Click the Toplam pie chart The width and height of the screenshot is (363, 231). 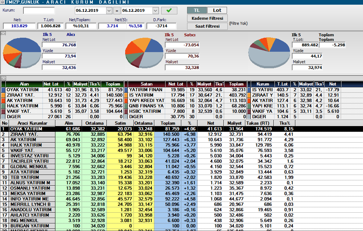click(x=269, y=53)
